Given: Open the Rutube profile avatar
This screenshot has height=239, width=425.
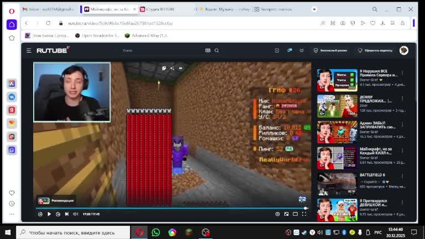Looking at the screenshot, I should [404, 50].
